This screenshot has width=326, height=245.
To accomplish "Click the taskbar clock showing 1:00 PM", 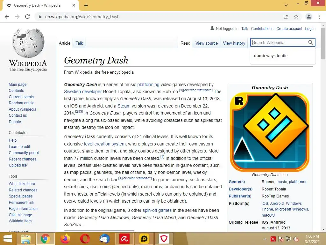I will pyautogui.click(x=312, y=239).
